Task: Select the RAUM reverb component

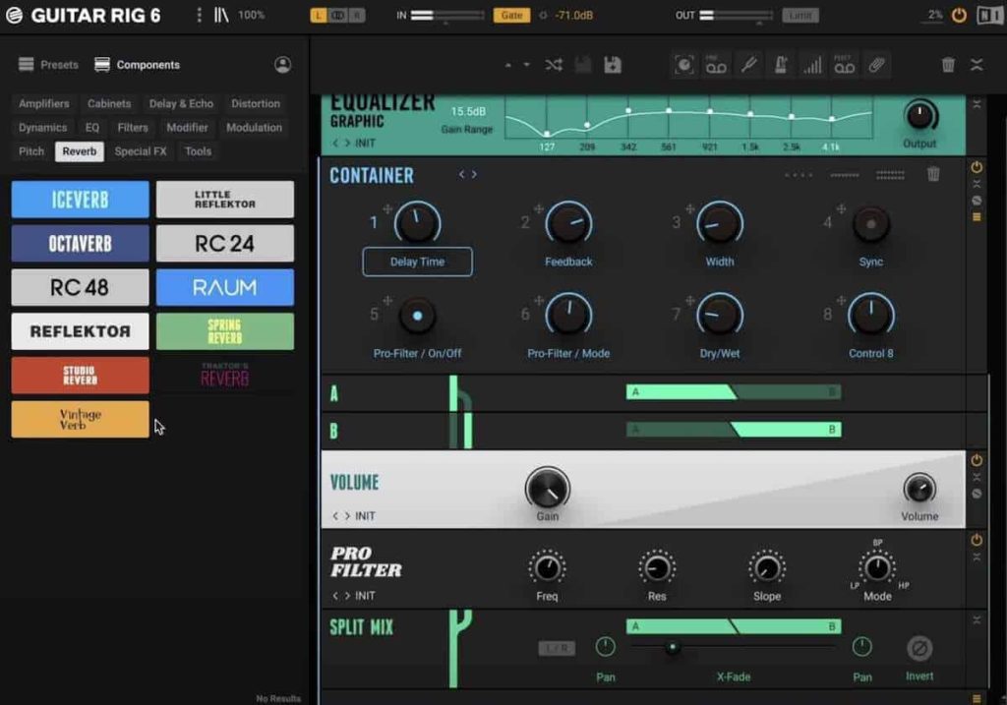Action: pyautogui.click(x=225, y=287)
